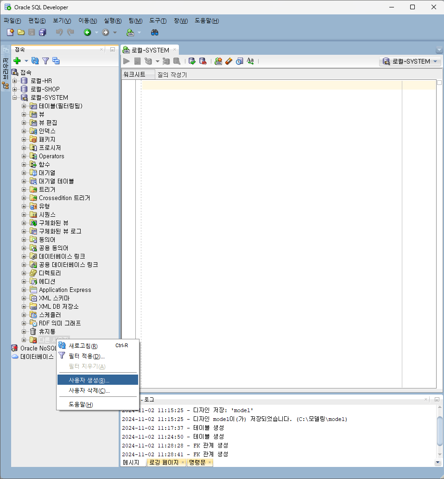The width and height of the screenshot is (444, 479).
Task: Click the filter funnel icon in connections panel
Action: point(45,61)
